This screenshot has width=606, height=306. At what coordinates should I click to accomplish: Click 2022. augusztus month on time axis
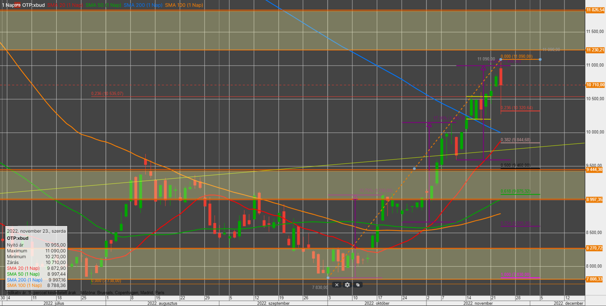click(x=162, y=303)
